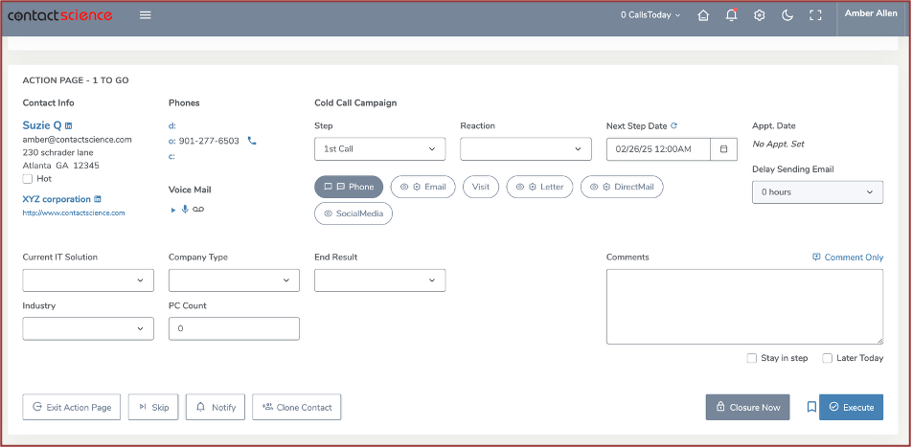
Task: Click the Exit Action Page button
Action: coord(72,408)
